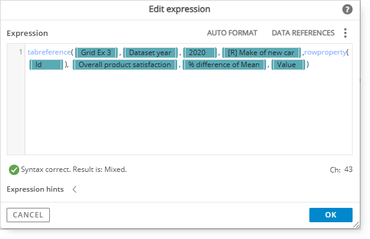Click the % difference of Mean token
370x239 pixels.
point(224,65)
